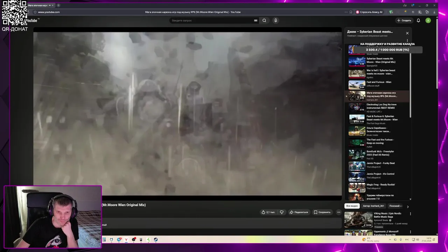Image resolution: width=448 pixels, height=252 pixels.
Task: Click the Спросить Алису AI button
Action: 369,12
